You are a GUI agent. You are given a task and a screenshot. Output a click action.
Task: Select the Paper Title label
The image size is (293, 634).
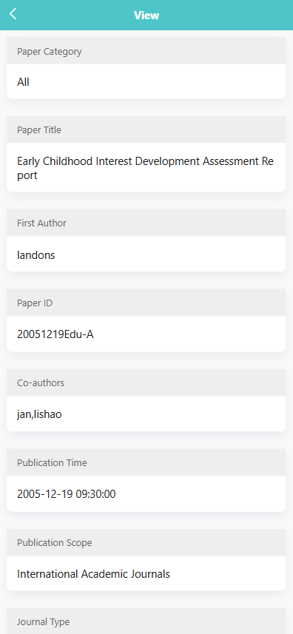[39, 129]
